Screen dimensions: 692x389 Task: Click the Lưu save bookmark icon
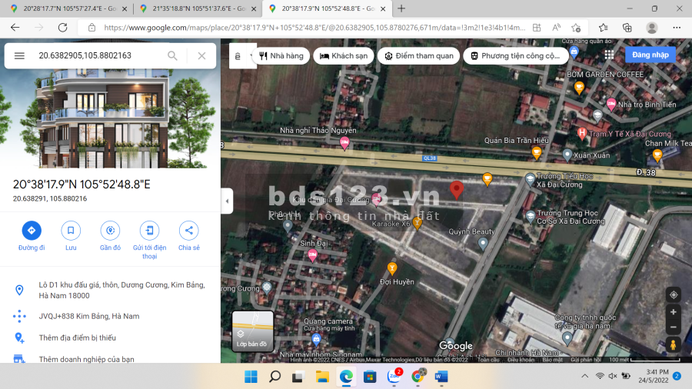(x=71, y=230)
